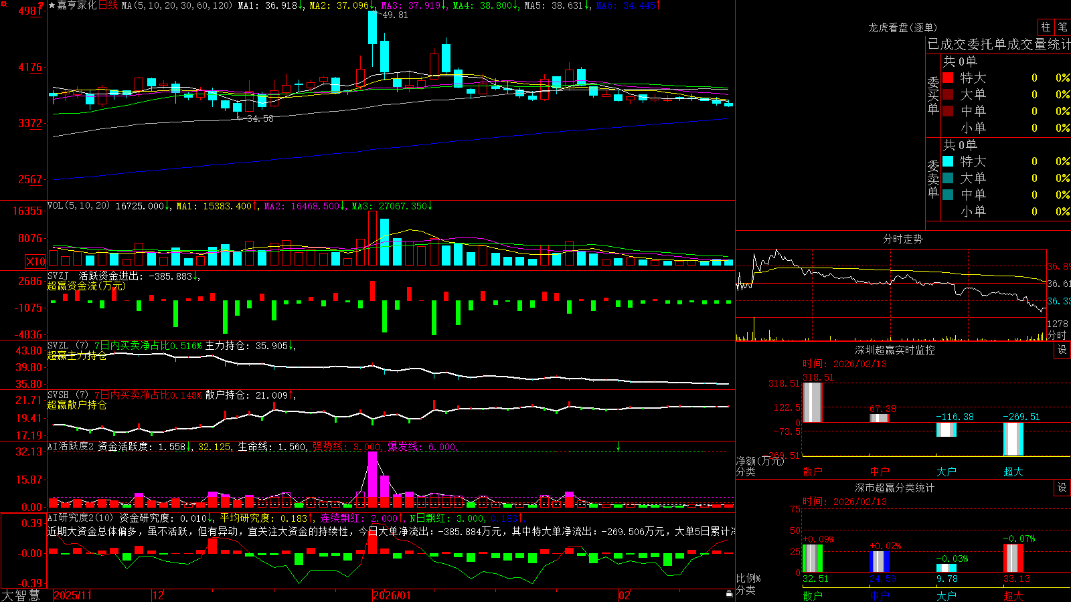This screenshot has width=1071, height=602.
Task: Select the 散户 category under 深圳超赢实时监控
Action: click(x=813, y=472)
